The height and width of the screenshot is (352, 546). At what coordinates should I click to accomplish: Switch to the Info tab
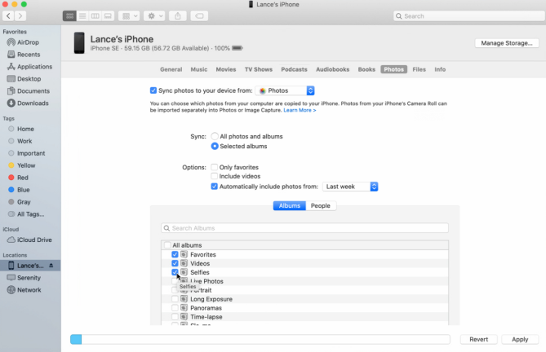click(x=440, y=69)
